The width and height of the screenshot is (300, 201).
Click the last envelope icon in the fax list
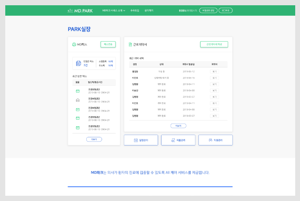click(78, 127)
